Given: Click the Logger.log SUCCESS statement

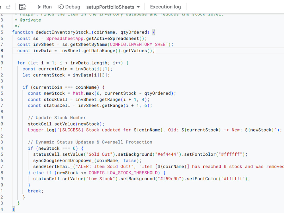Looking at the screenshot, I should pyautogui.click(x=155, y=130).
